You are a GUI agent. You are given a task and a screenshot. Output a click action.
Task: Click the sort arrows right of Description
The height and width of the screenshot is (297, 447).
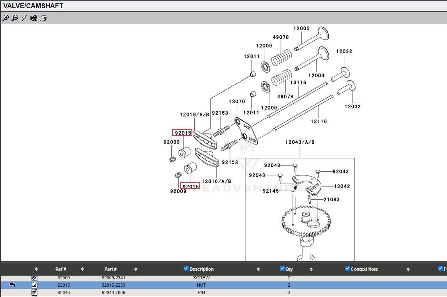[x=258, y=269]
